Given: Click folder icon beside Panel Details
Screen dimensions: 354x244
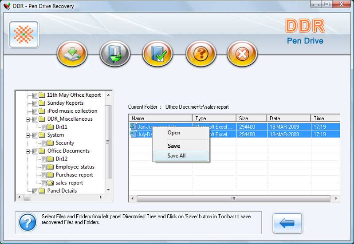Looking at the screenshot, I should tap(42, 190).
